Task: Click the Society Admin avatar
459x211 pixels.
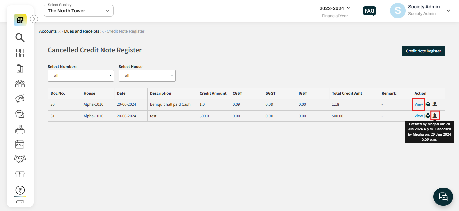Action: tap(398, 11)
